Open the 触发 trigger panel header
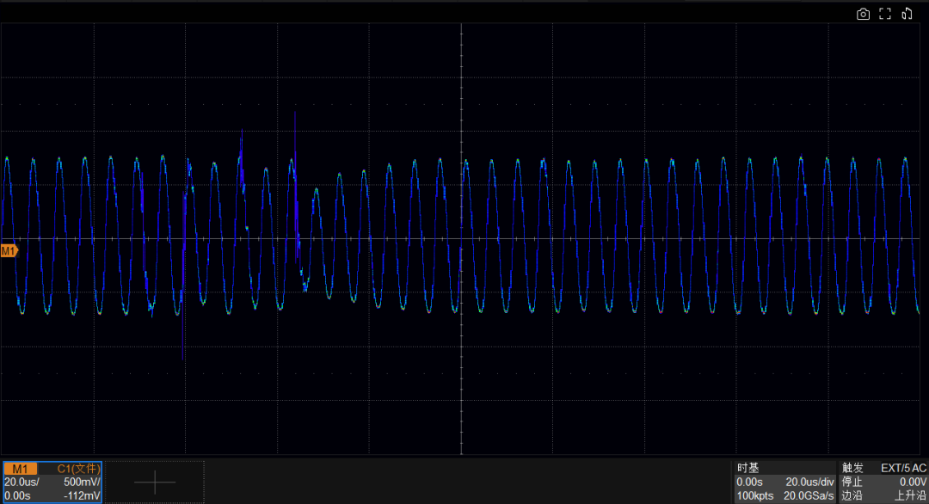 click(852, 468)
